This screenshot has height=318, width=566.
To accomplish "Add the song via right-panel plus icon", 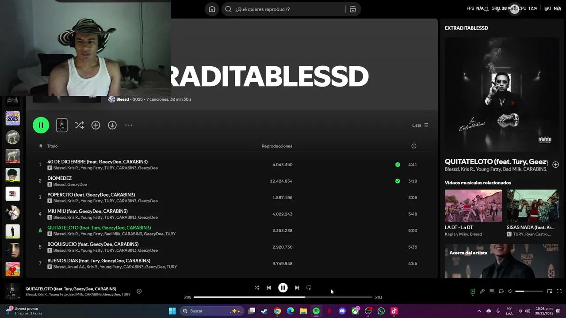I will tap(555, 164).
